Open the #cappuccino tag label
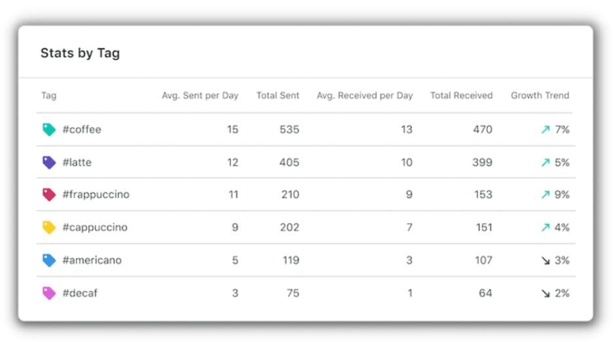613x342 pixels. click(x=95, y=227)
